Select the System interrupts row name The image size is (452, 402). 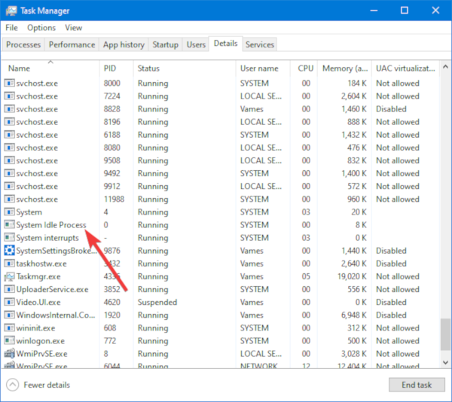[x=47, y=238]
